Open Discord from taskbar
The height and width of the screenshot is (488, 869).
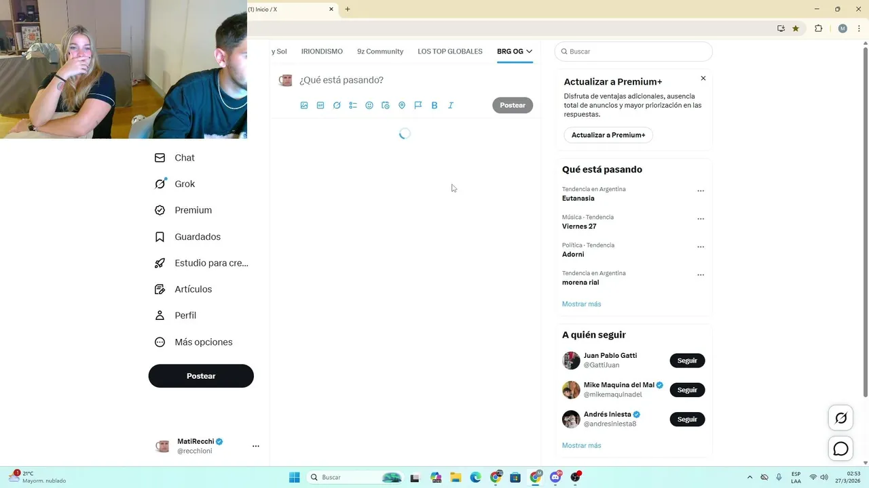point(556,477)
